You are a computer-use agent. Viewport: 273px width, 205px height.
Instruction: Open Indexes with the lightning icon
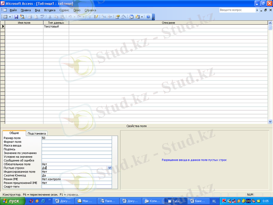point(96,17)
